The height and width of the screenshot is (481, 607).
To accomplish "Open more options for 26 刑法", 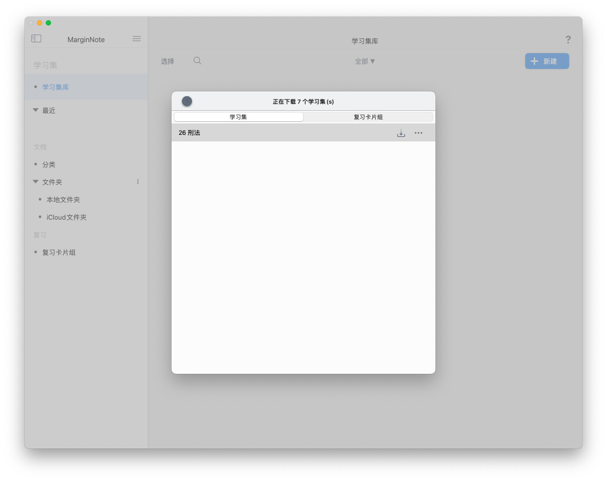I will coord(418,133).
